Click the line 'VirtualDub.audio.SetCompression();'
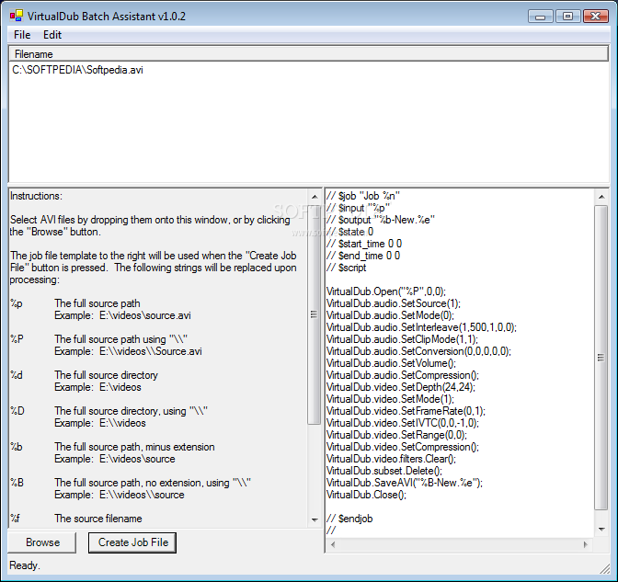 coord(403,375)
